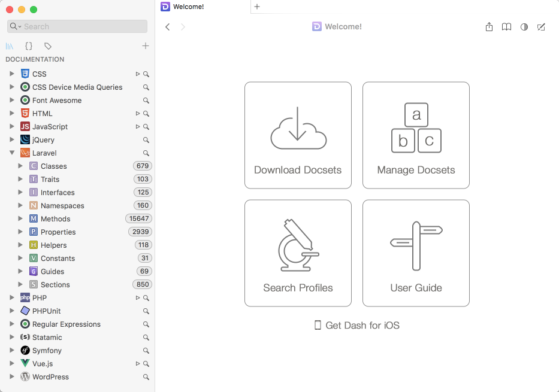Viewport: 559px width, 392px height.
Task: Expand the Methods category triangle
Action: pyautogui.click(x=20, y=218)
